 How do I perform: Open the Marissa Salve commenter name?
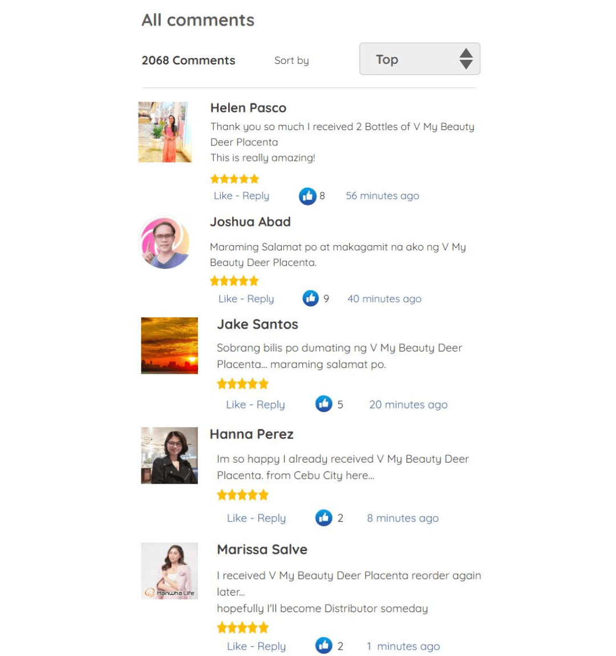[x=262, y=549]
